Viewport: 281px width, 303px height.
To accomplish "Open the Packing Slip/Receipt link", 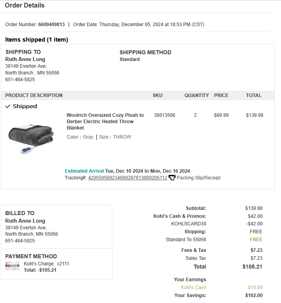I will click(198, 178).
